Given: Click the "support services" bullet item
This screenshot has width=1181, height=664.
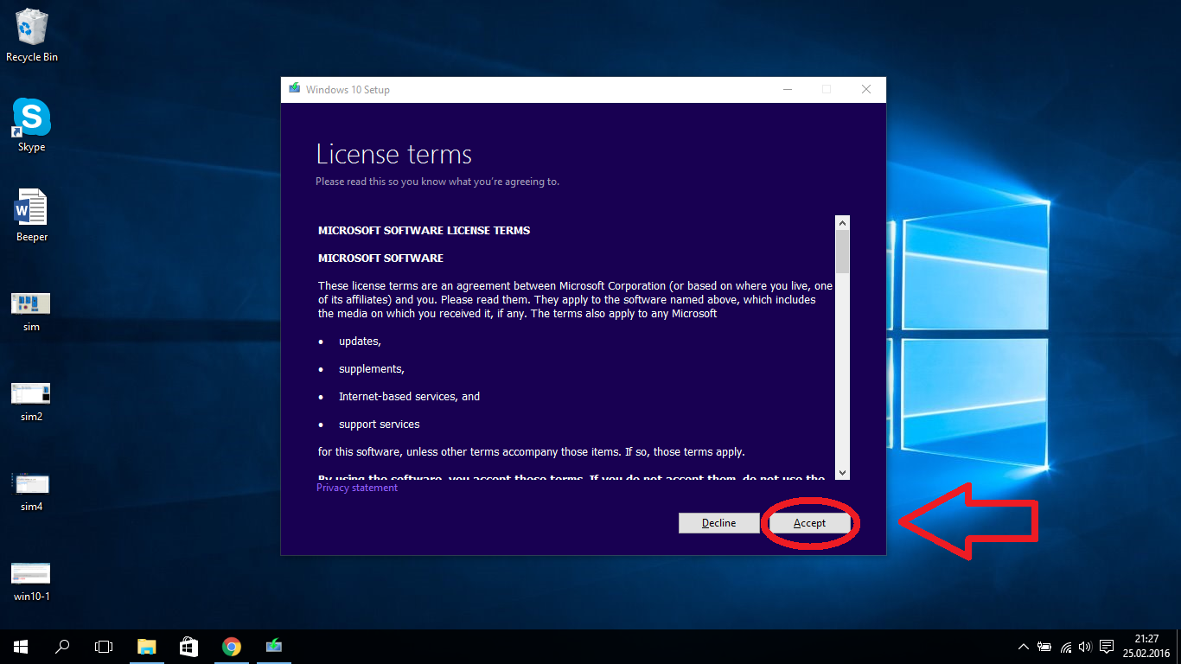Looking at the screenshot, I should click(380, 425).
